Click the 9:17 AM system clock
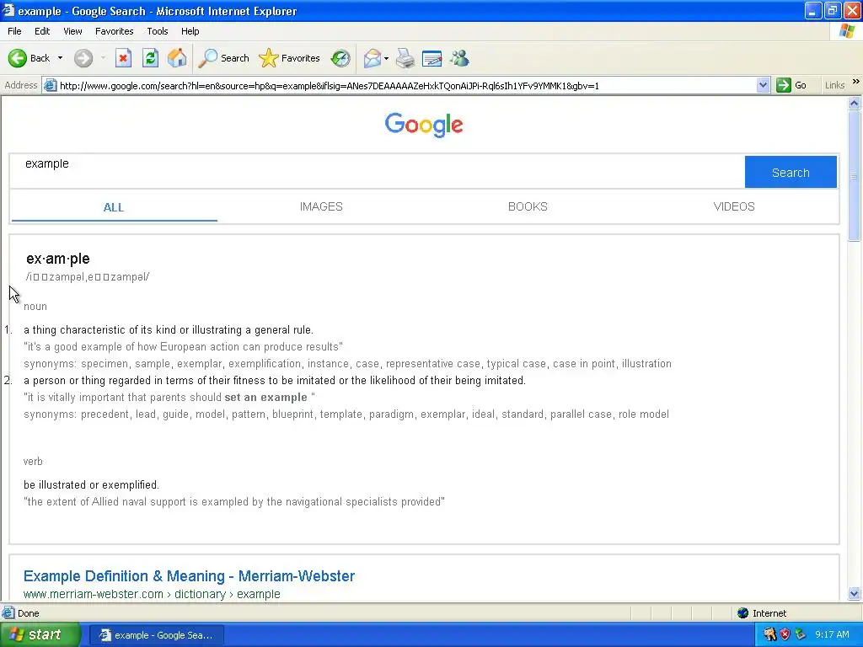Image resolution: width=863 pixels, height=647 pixels. coord(832,634)
